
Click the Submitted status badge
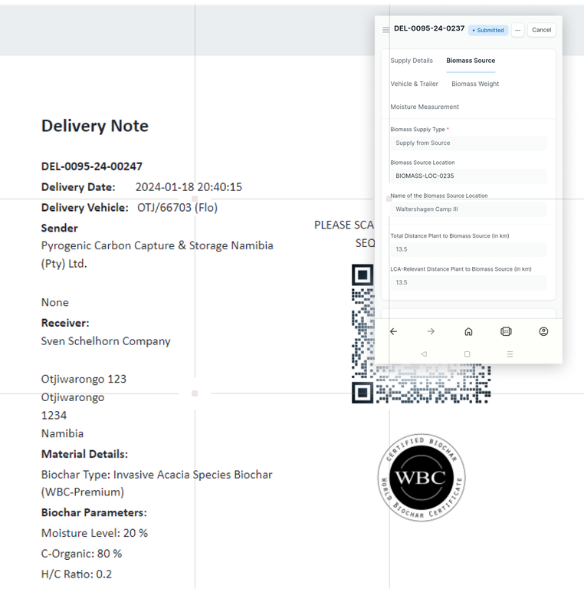pos(488,30)
